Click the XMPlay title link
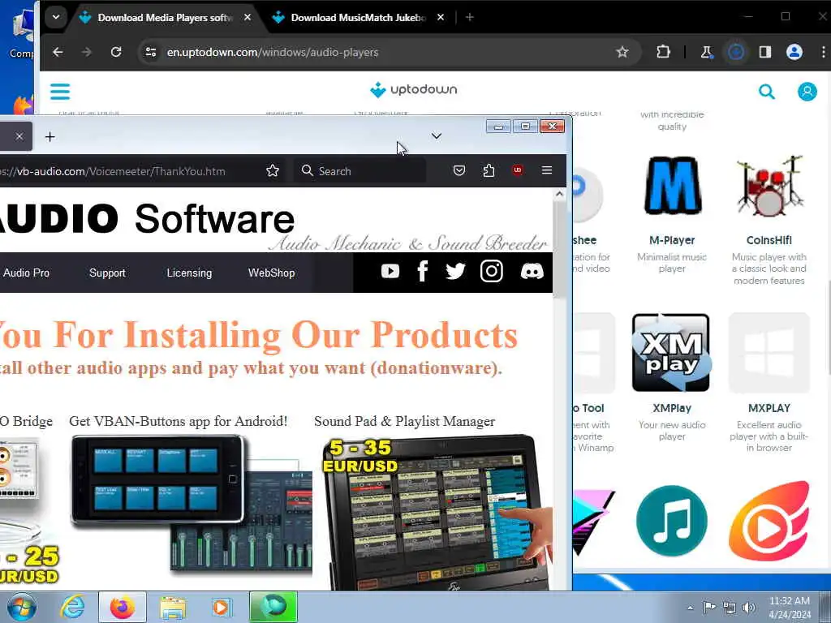 tap(672, 409)
